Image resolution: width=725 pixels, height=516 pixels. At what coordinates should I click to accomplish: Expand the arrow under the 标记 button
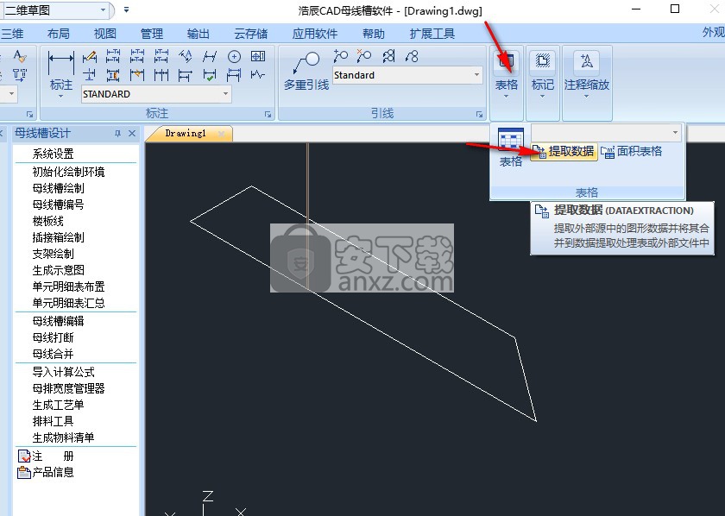(x=542, y=96)
